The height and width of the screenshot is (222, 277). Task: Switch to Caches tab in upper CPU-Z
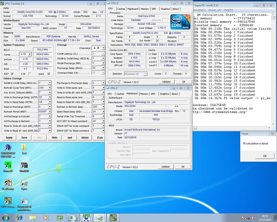coord(121,9)
